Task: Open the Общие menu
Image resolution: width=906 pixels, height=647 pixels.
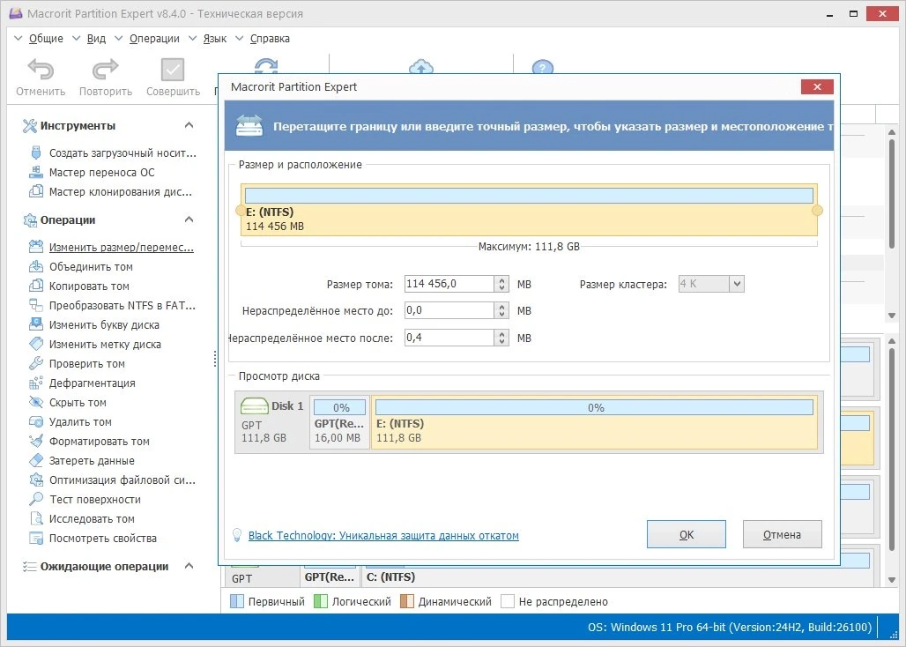Action: coord(46,39)
